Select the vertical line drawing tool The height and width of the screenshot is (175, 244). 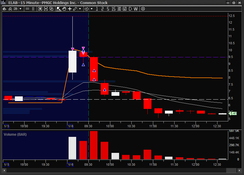33,9
